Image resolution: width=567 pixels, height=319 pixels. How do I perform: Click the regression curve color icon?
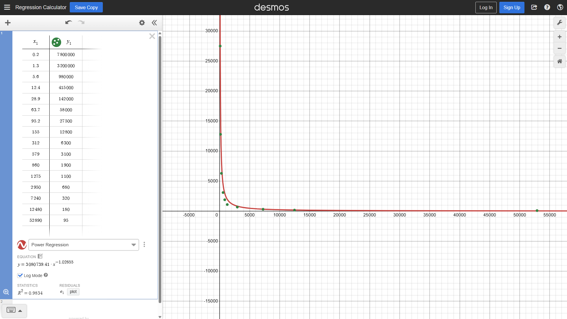tap(22, 245)
